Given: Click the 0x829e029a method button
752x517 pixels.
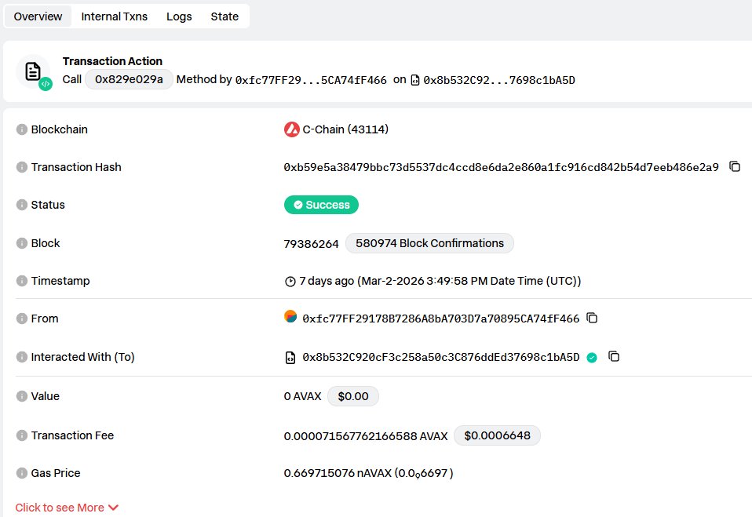Looking at the screenshot, I should (x=129, y=79).
